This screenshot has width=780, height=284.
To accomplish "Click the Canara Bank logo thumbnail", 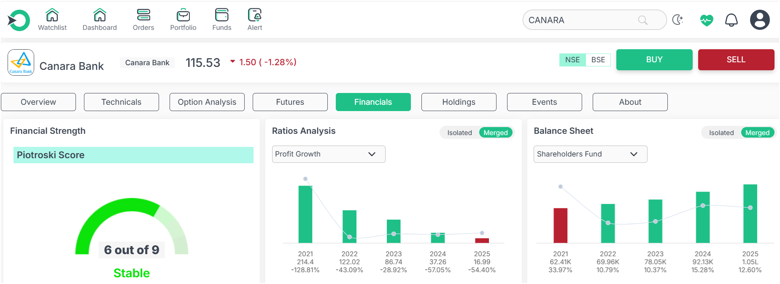I will coord(21,63).
